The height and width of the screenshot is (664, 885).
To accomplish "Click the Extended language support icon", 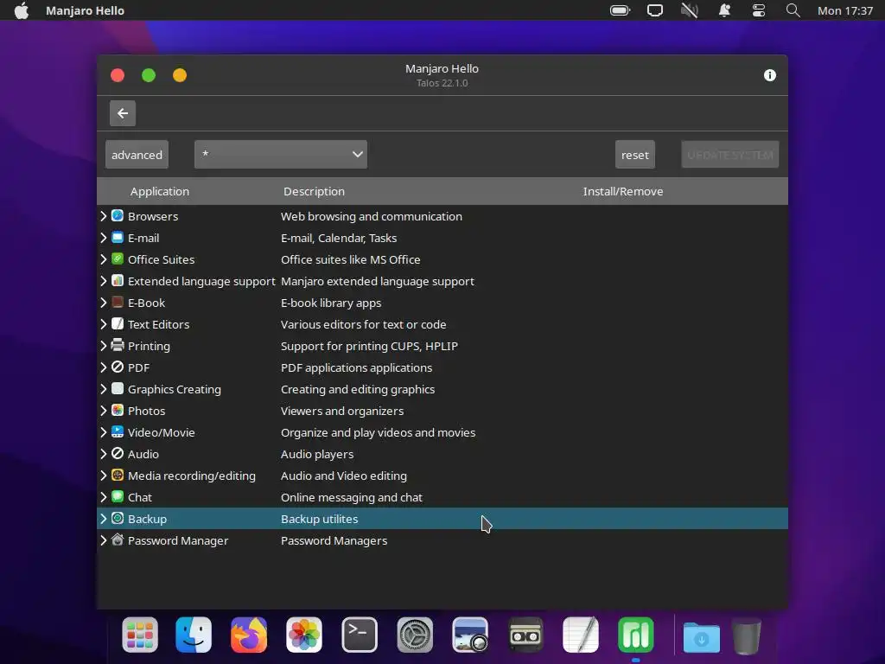I will click(118, 281).
